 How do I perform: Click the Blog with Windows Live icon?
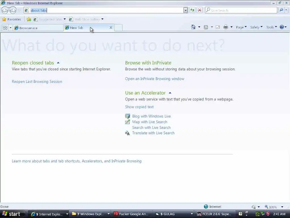coord(127,116)
